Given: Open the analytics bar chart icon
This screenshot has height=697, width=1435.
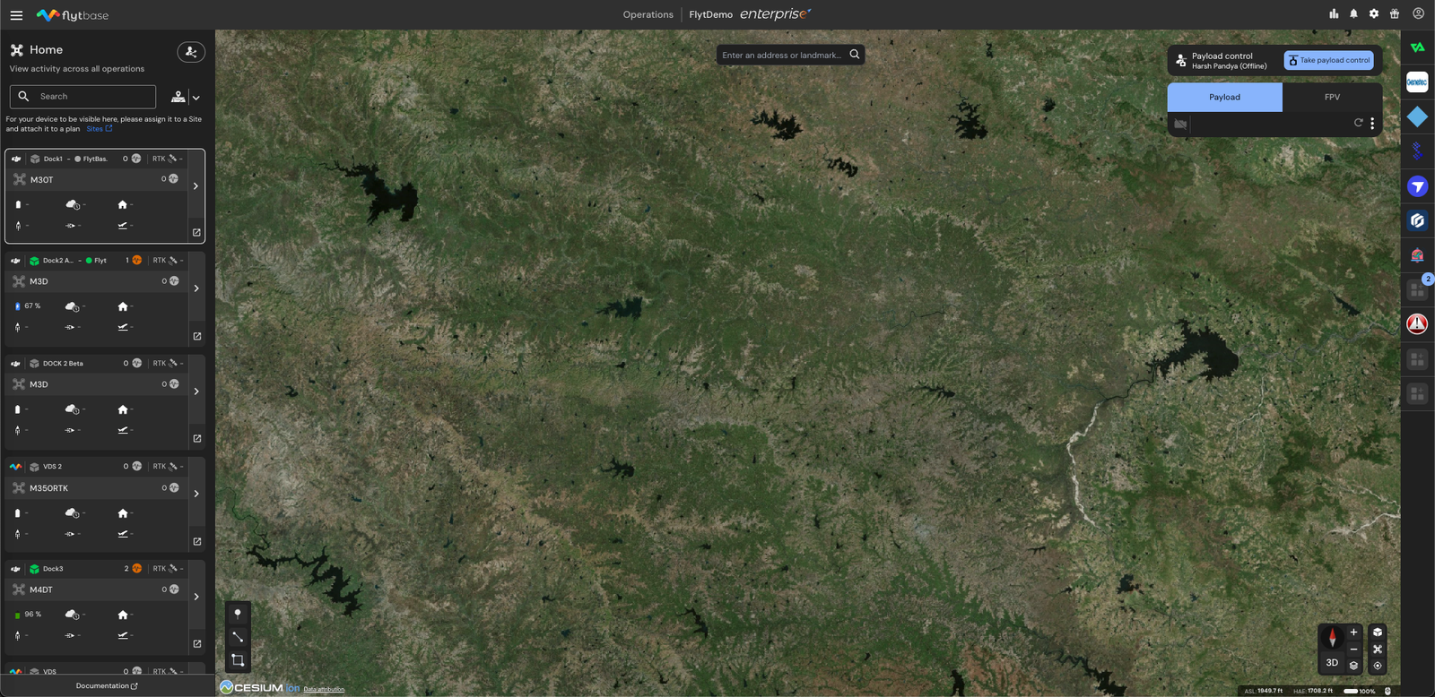Looking at the screenshot, I should coord(1334,13).
